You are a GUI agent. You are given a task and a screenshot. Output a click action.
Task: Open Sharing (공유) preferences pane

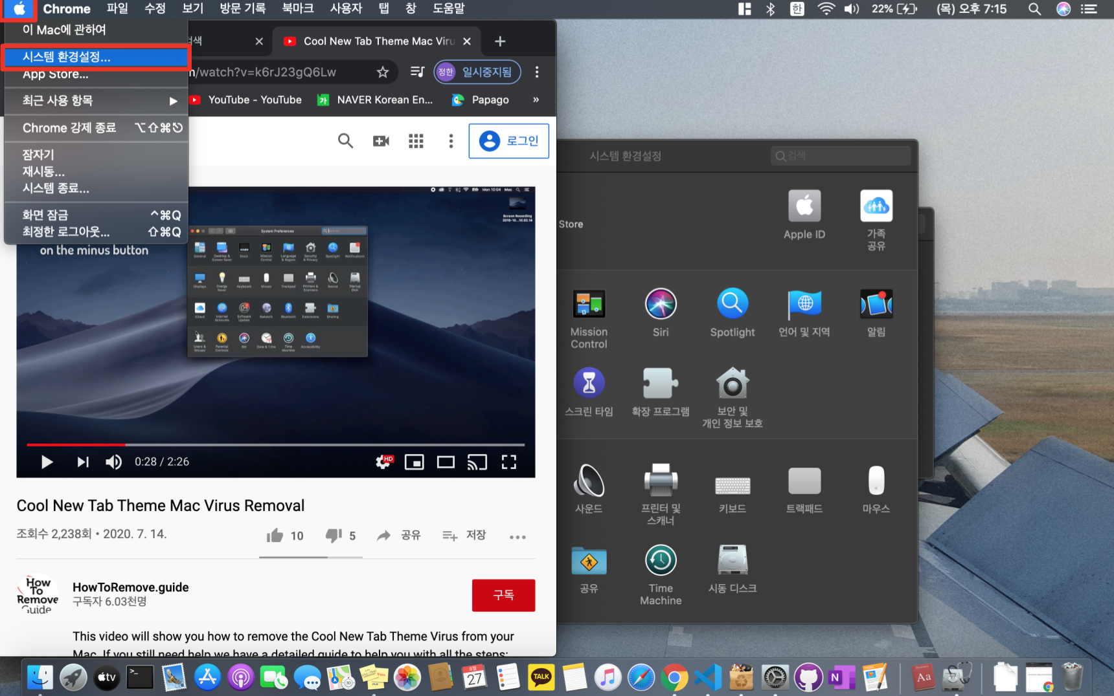pyautogui.click(x=589, y=569)
